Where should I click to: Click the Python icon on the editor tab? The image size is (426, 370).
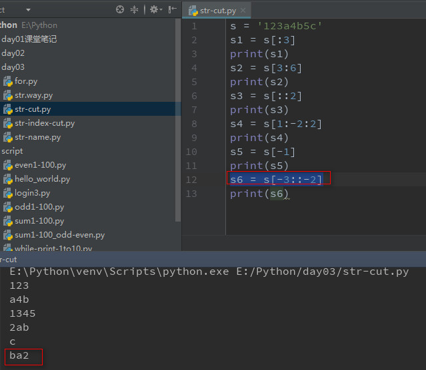click(193, 11)
